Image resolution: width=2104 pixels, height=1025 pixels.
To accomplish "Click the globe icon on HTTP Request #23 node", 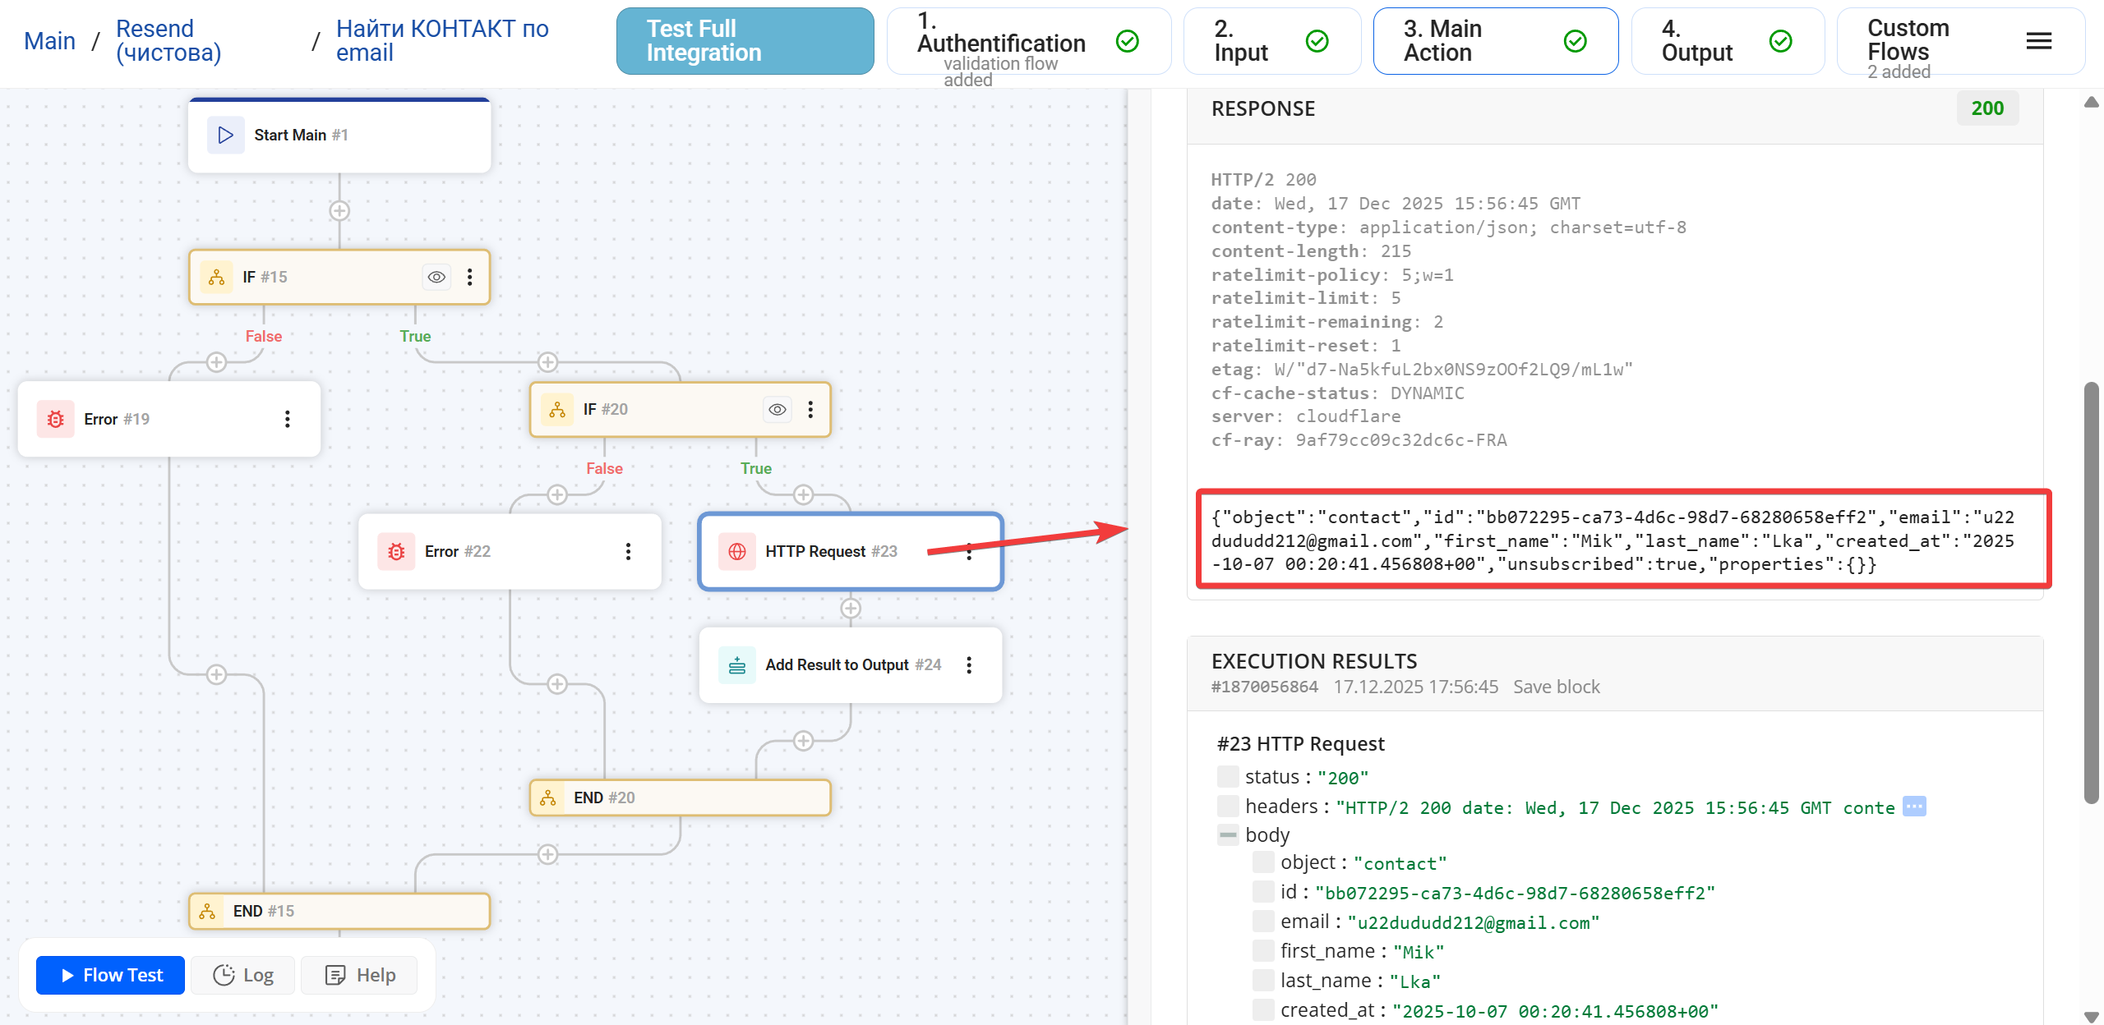I will pos(736,551).
